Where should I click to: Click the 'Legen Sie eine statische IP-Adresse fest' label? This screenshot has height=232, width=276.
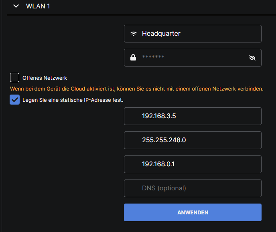73,100
